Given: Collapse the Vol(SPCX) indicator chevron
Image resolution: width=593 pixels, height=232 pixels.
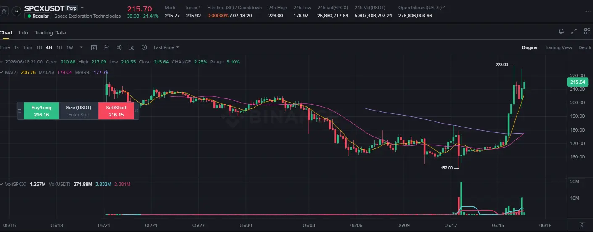Looking at the screenshot, I should point(2,184).
